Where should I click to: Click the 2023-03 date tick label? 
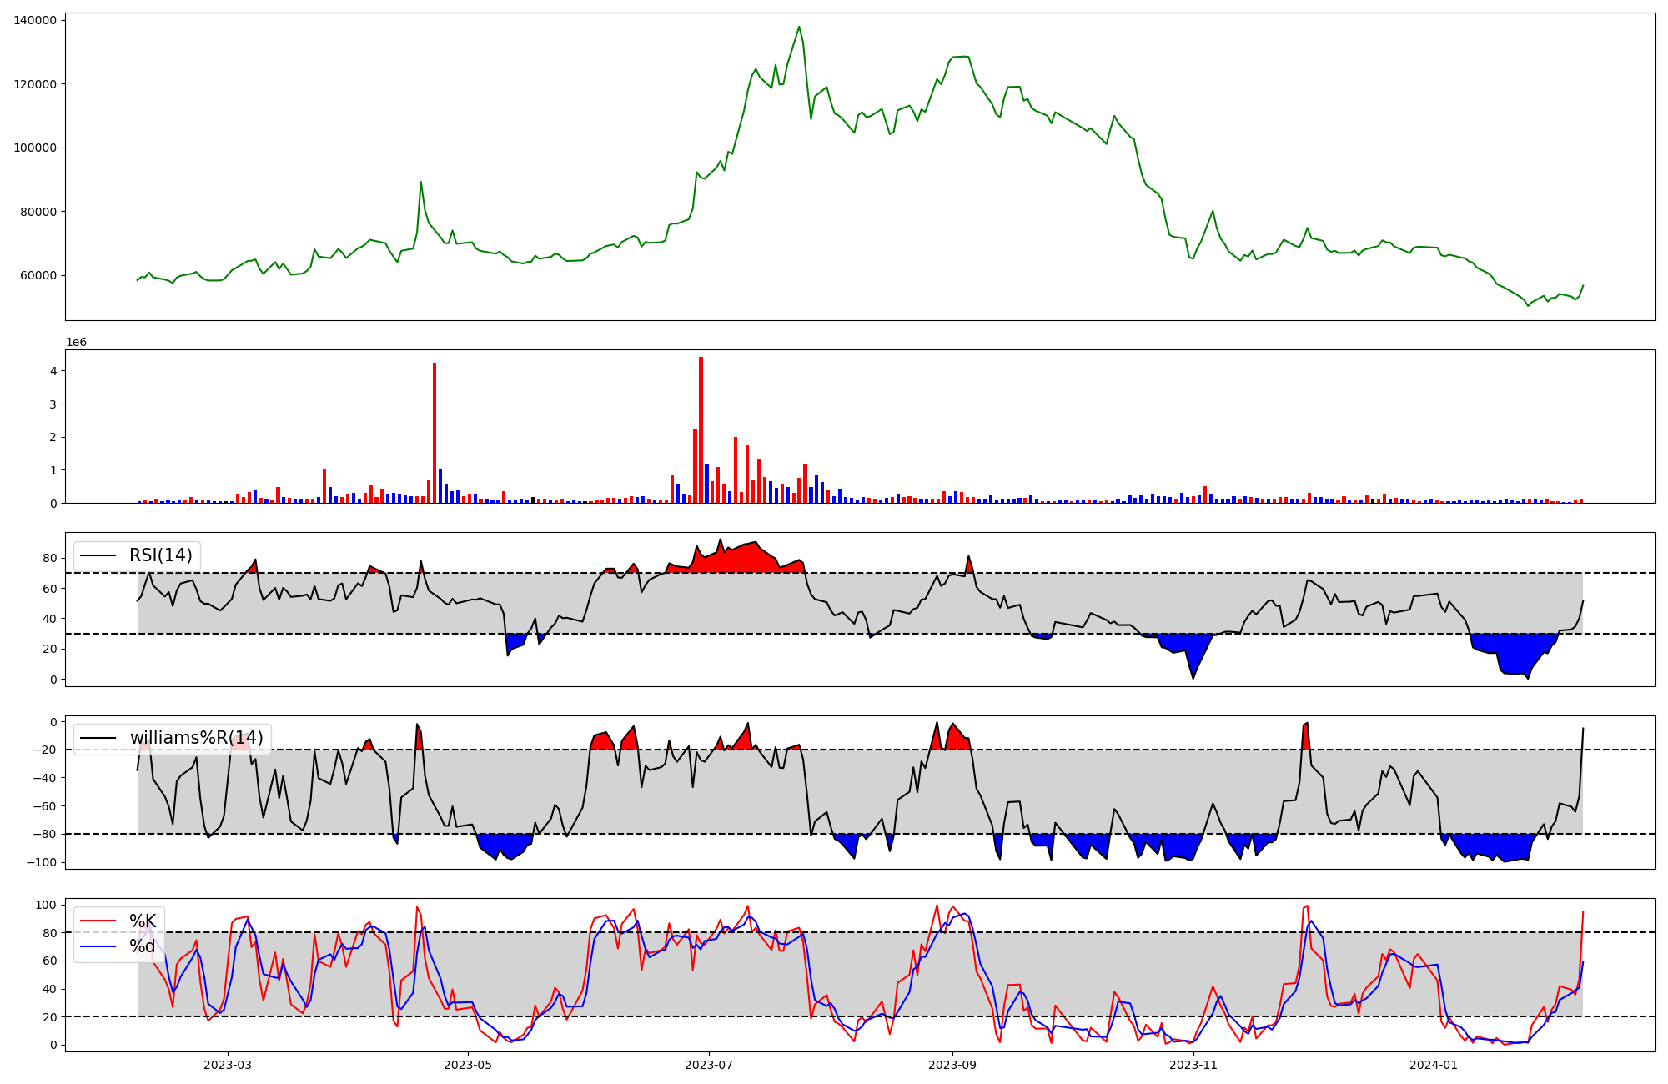(x=227, y=1065)
